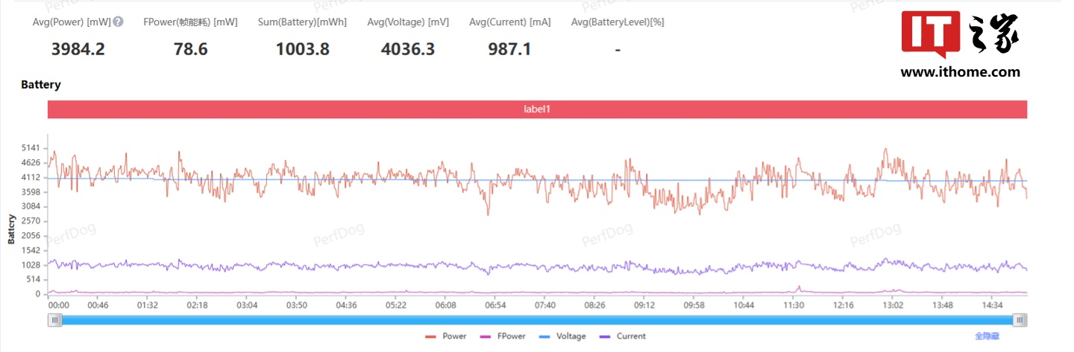
Task: Click the Avg(Voltage) value 4036.3
Action: (x=408, y=49)
